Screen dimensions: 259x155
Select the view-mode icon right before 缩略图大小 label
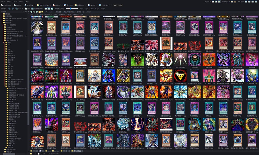click(x=52, y=9)
